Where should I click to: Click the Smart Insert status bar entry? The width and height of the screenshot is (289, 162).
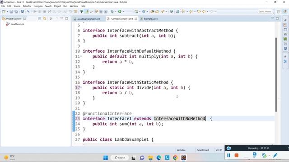(x=203, y=150)
